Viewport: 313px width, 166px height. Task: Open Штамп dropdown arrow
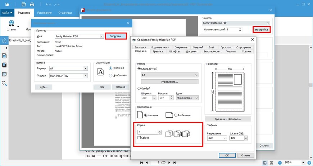18,26
